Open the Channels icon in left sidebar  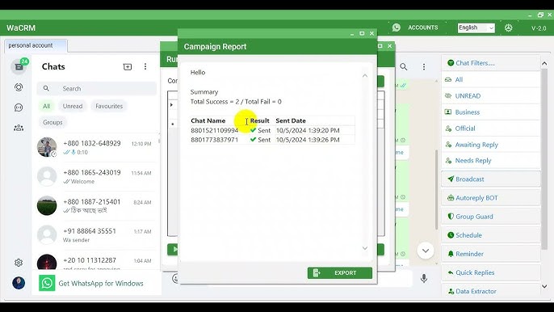(19, 108)
